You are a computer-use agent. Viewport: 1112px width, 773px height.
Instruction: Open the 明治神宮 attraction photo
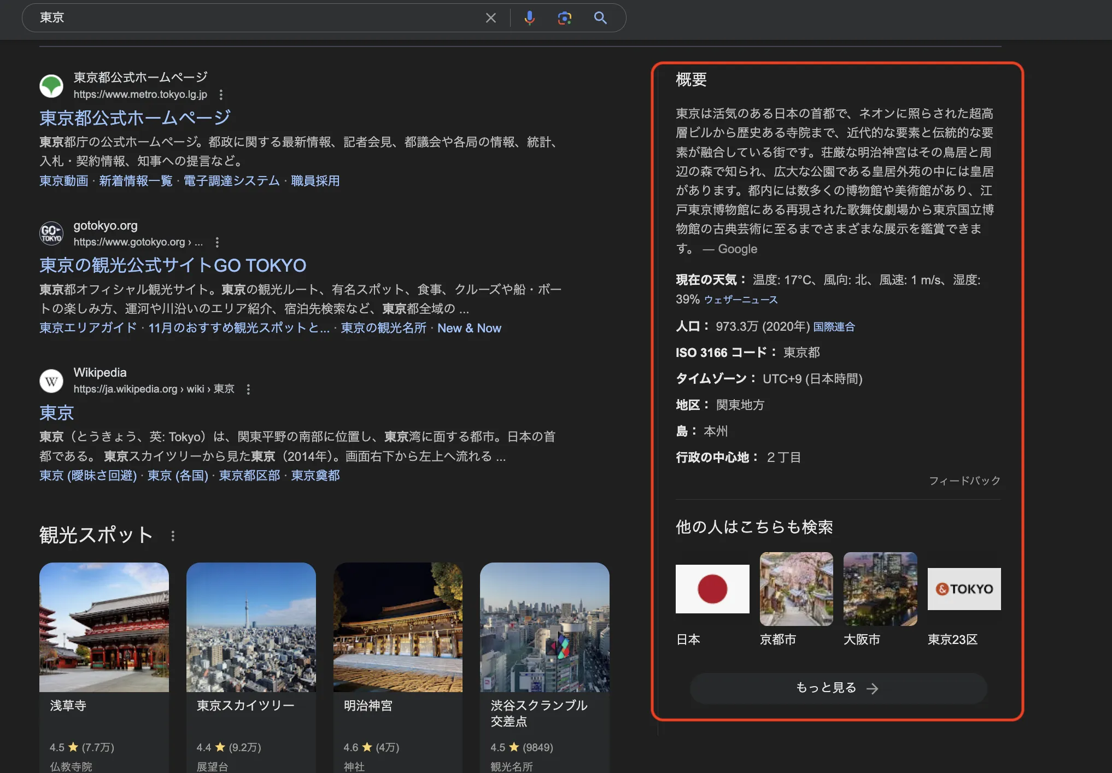point(398,627)
